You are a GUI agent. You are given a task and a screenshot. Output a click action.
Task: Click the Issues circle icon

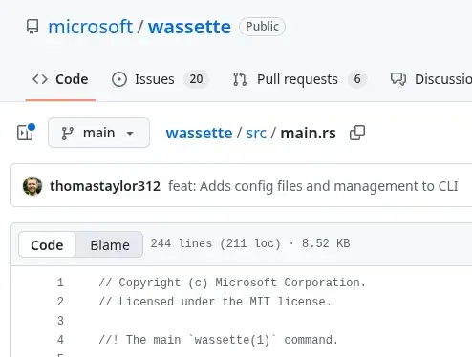(119, 79)
